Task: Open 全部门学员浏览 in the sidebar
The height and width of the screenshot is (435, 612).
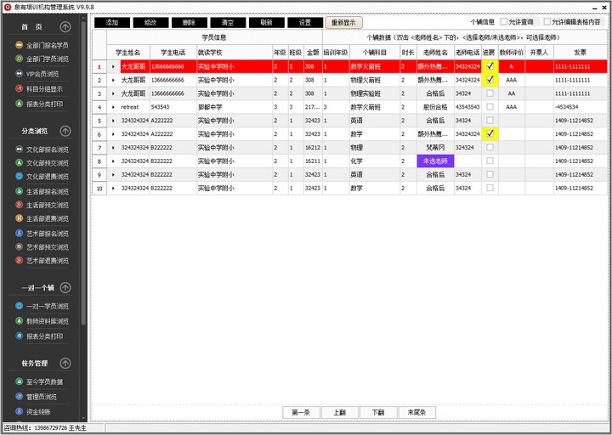Action: (42, 59)
